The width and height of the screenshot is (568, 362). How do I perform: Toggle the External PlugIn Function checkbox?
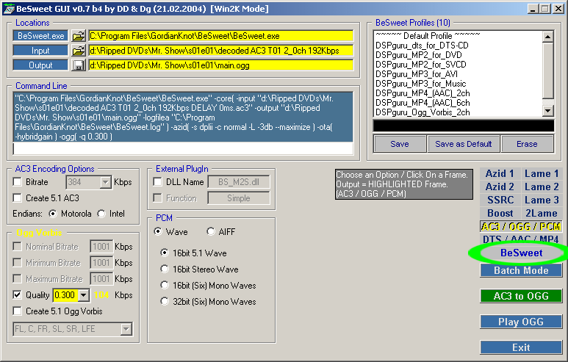157,198
